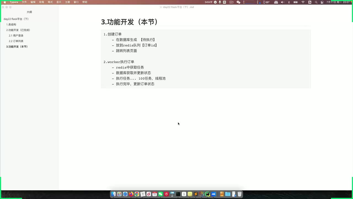Screen dimensions: 353x199
Task: Click the 6454字 word count
Action: (x=208, y=2)
